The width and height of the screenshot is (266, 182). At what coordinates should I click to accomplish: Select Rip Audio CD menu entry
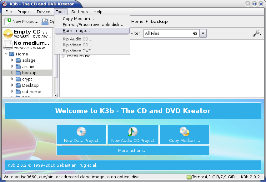[77, 39]
